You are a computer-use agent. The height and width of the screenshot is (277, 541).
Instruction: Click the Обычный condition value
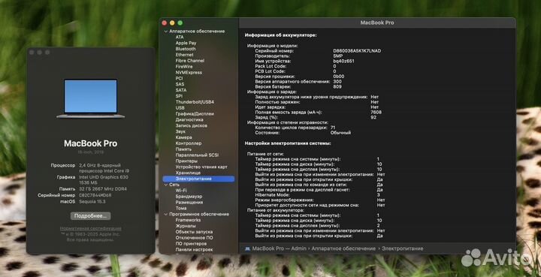340,133
